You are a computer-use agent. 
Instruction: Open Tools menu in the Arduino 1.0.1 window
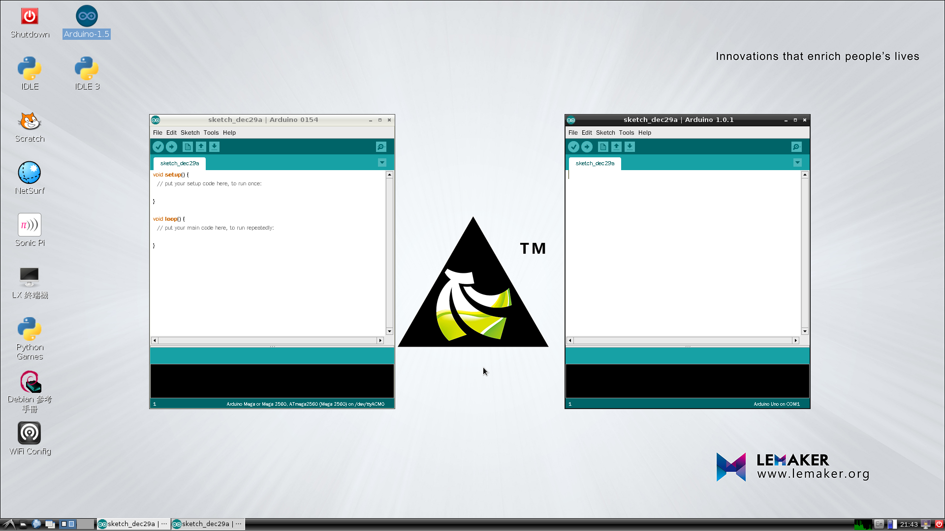[x=627, y=133]
